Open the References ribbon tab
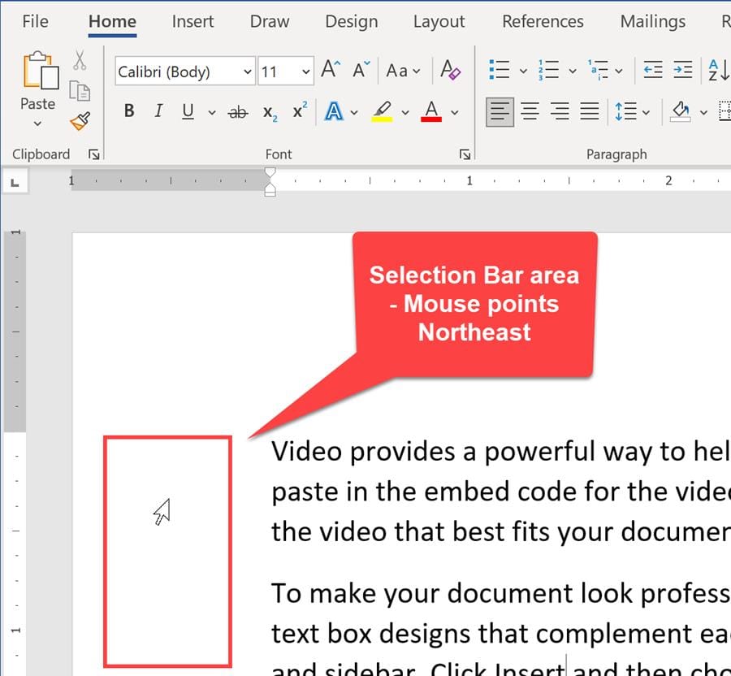731x676 pixels. [x=543, y=22]
